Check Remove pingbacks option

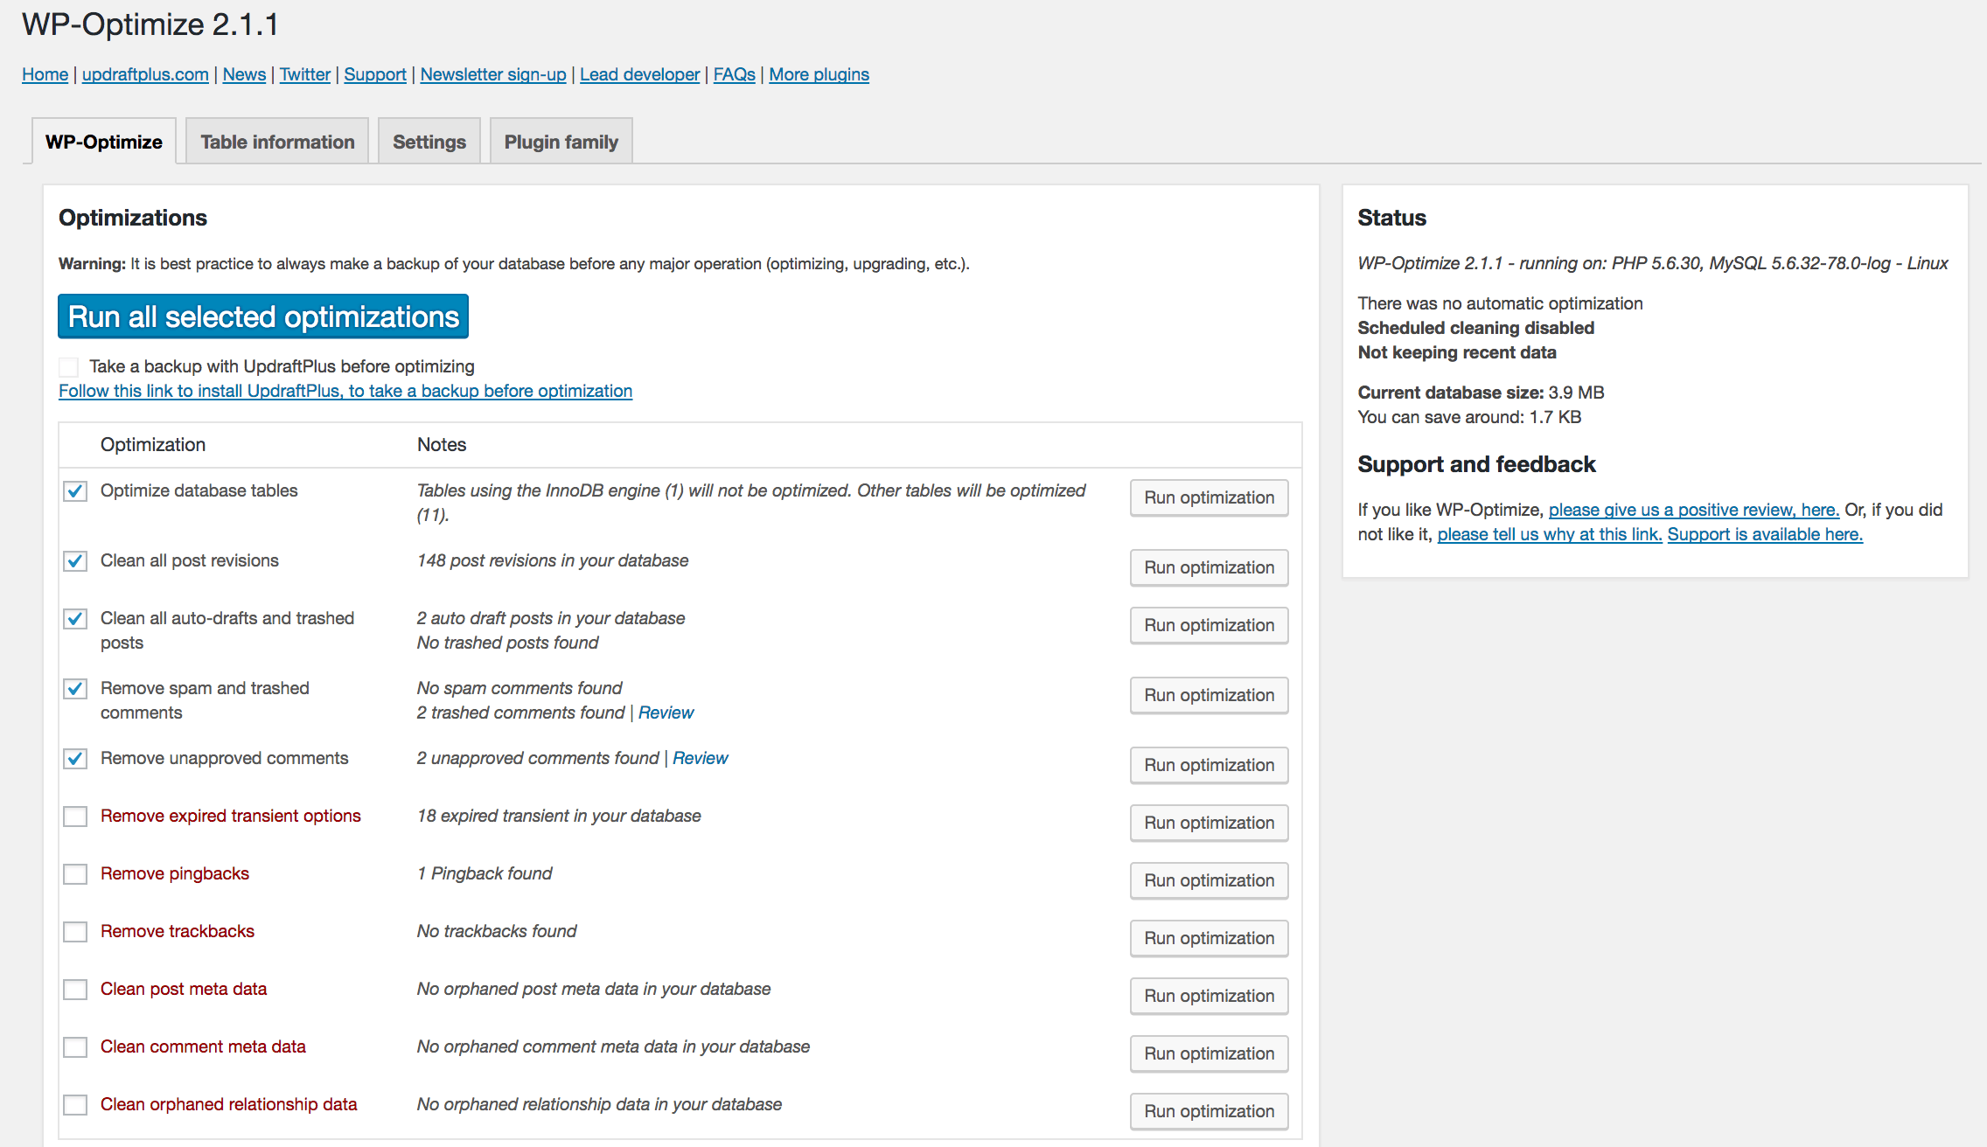click(x=74, y=873)
